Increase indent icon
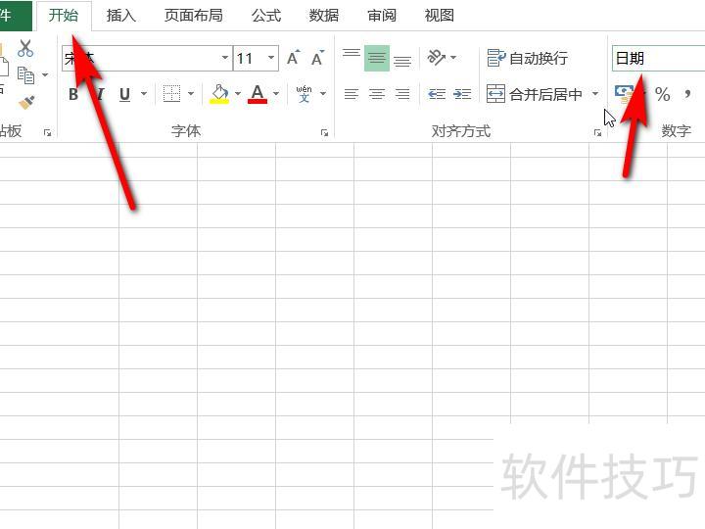Screen dimensions: 705x529 coord(462,94)
